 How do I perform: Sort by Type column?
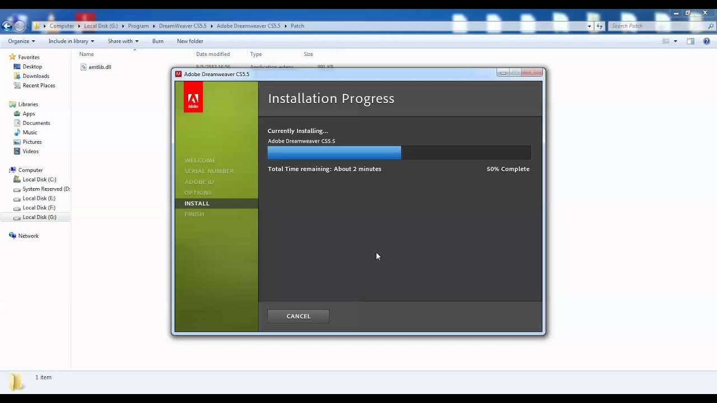coord(256,54)
